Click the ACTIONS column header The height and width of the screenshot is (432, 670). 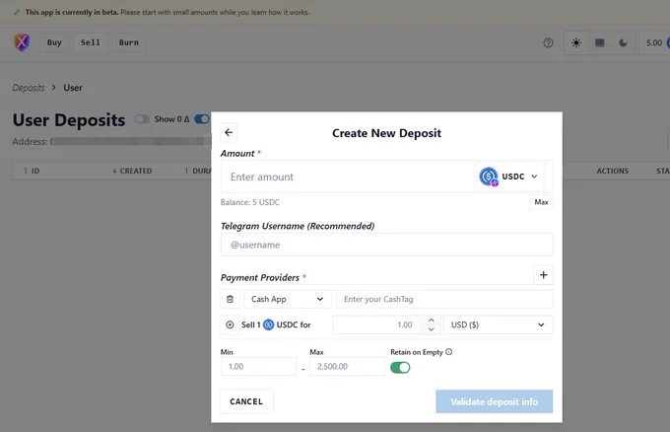[612, 171]
